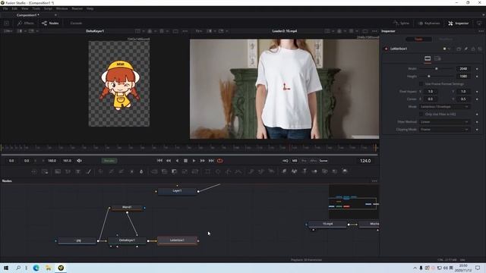Click the Letterbox1 lock icon in Inspector
The height and width of the screenshot is (273, 486).
click(473, 49)
